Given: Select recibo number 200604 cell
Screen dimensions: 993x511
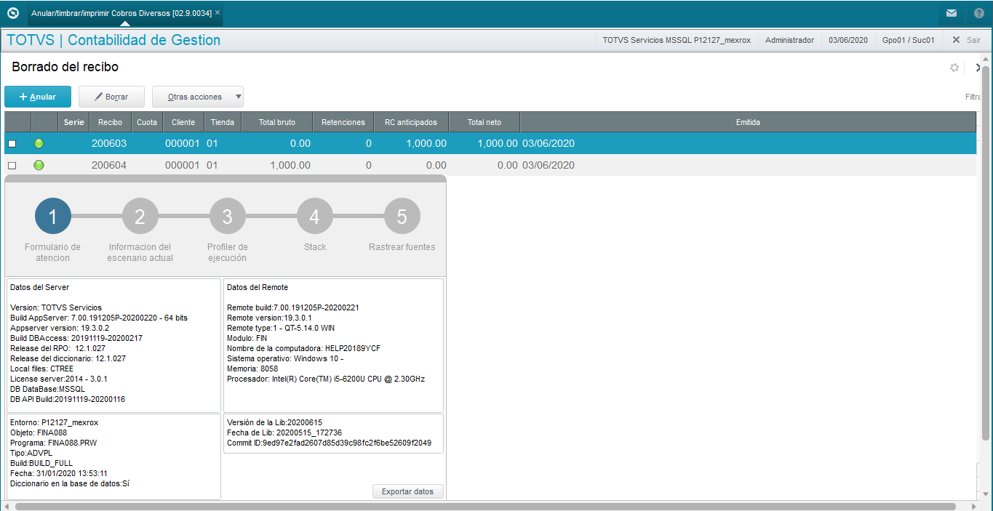Looking at the screenshot, I should pos(109,166).
